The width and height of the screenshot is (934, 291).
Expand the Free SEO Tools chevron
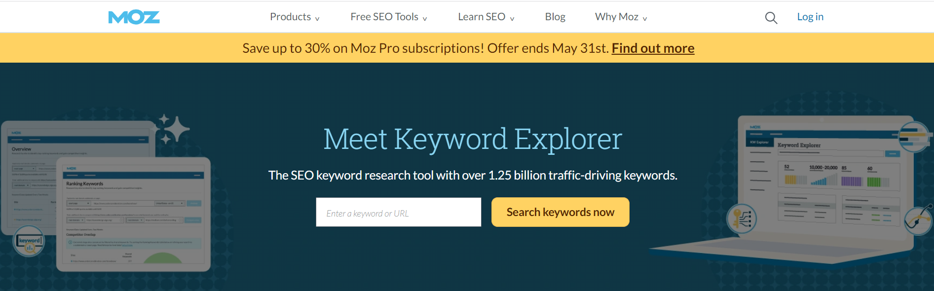[x=425, y=19]
